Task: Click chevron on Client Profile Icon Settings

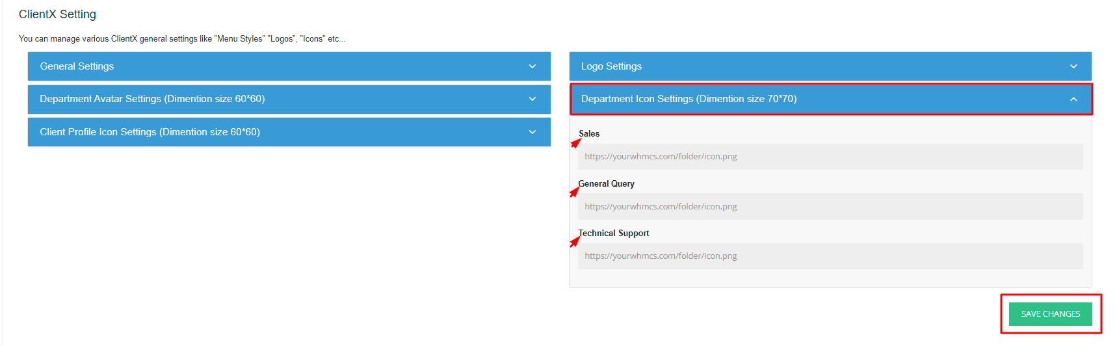Action: 532,132
